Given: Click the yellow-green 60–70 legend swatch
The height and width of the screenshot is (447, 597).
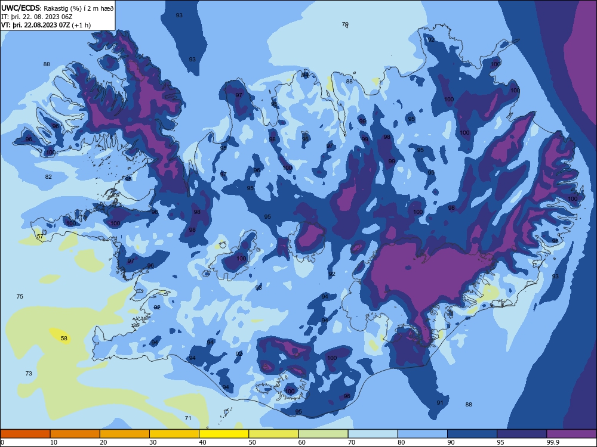Looking at the screenshot, I should tap(323, 434).
